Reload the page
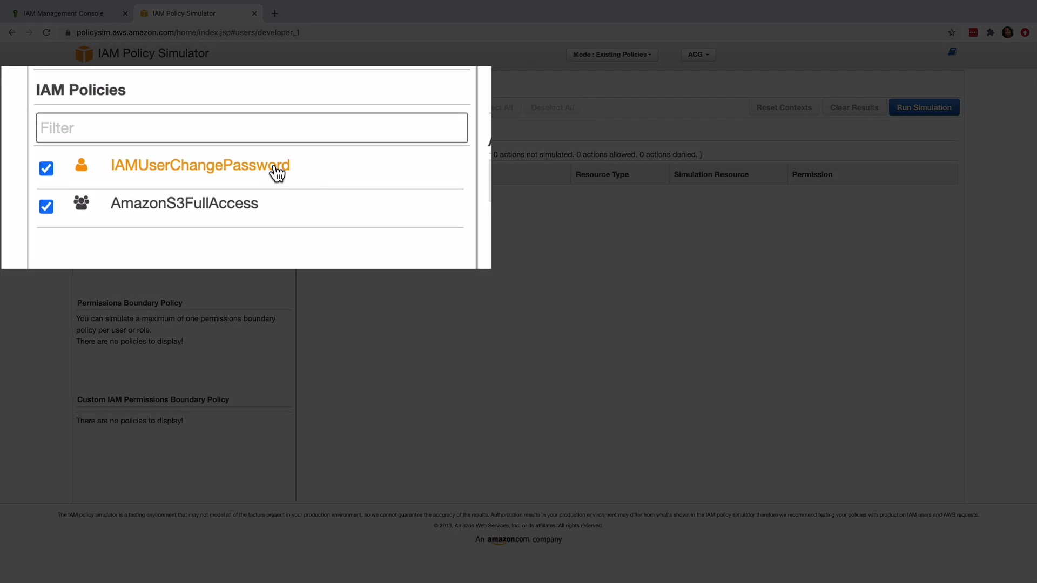The width and height of the screenshot is (1037, 583). pos(46,32)
